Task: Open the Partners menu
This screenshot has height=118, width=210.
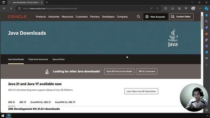Action: [x=95, y=17]
